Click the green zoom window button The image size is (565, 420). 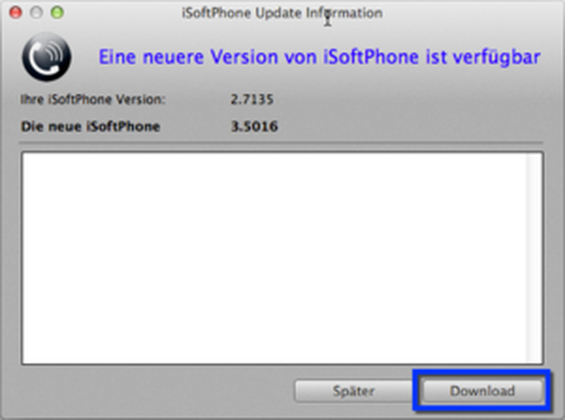tap(57, 13)
